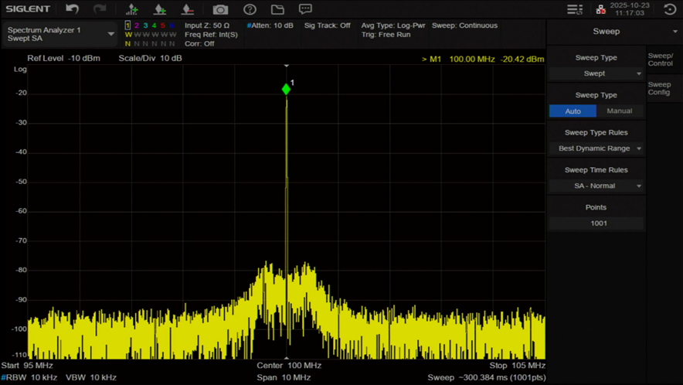
Task: Click the undo arrow icon
Action: click(x=72, y=9)
